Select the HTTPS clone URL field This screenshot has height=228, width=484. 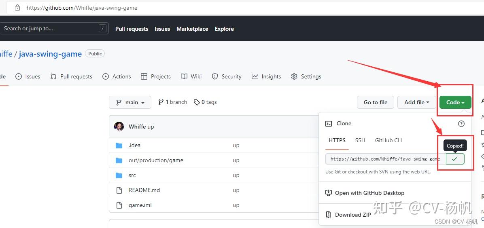(385, 159)
